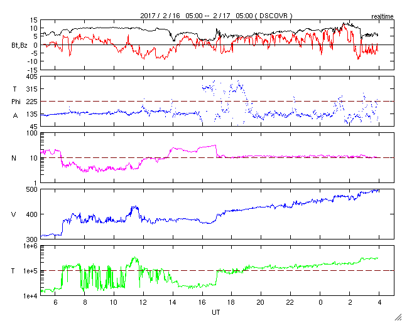Click the '12' hour label on UT axis
402x321 pixels.
tap(143, 302)
